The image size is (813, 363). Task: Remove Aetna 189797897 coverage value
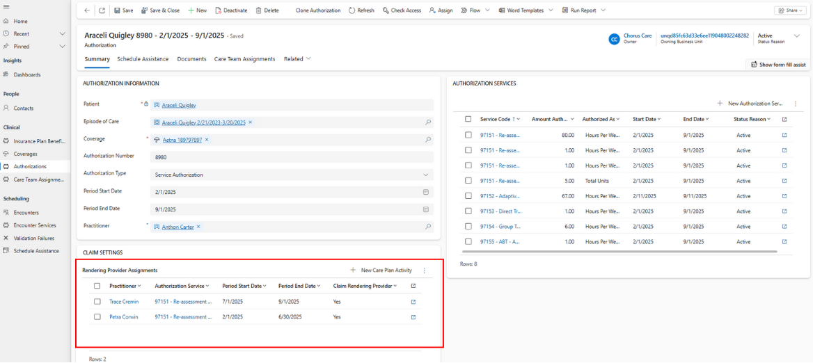(x=206, y=140)
